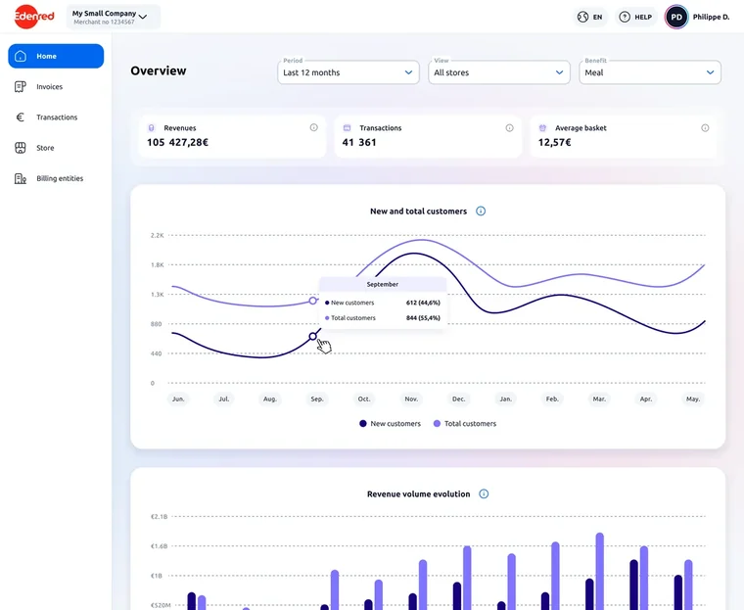Click the Average basket icon

tap(542, 127)
